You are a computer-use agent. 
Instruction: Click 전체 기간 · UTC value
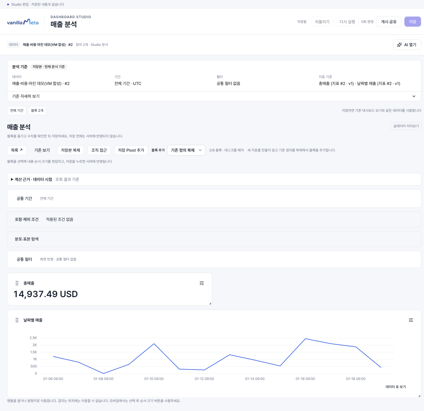[x=128, y=83]
